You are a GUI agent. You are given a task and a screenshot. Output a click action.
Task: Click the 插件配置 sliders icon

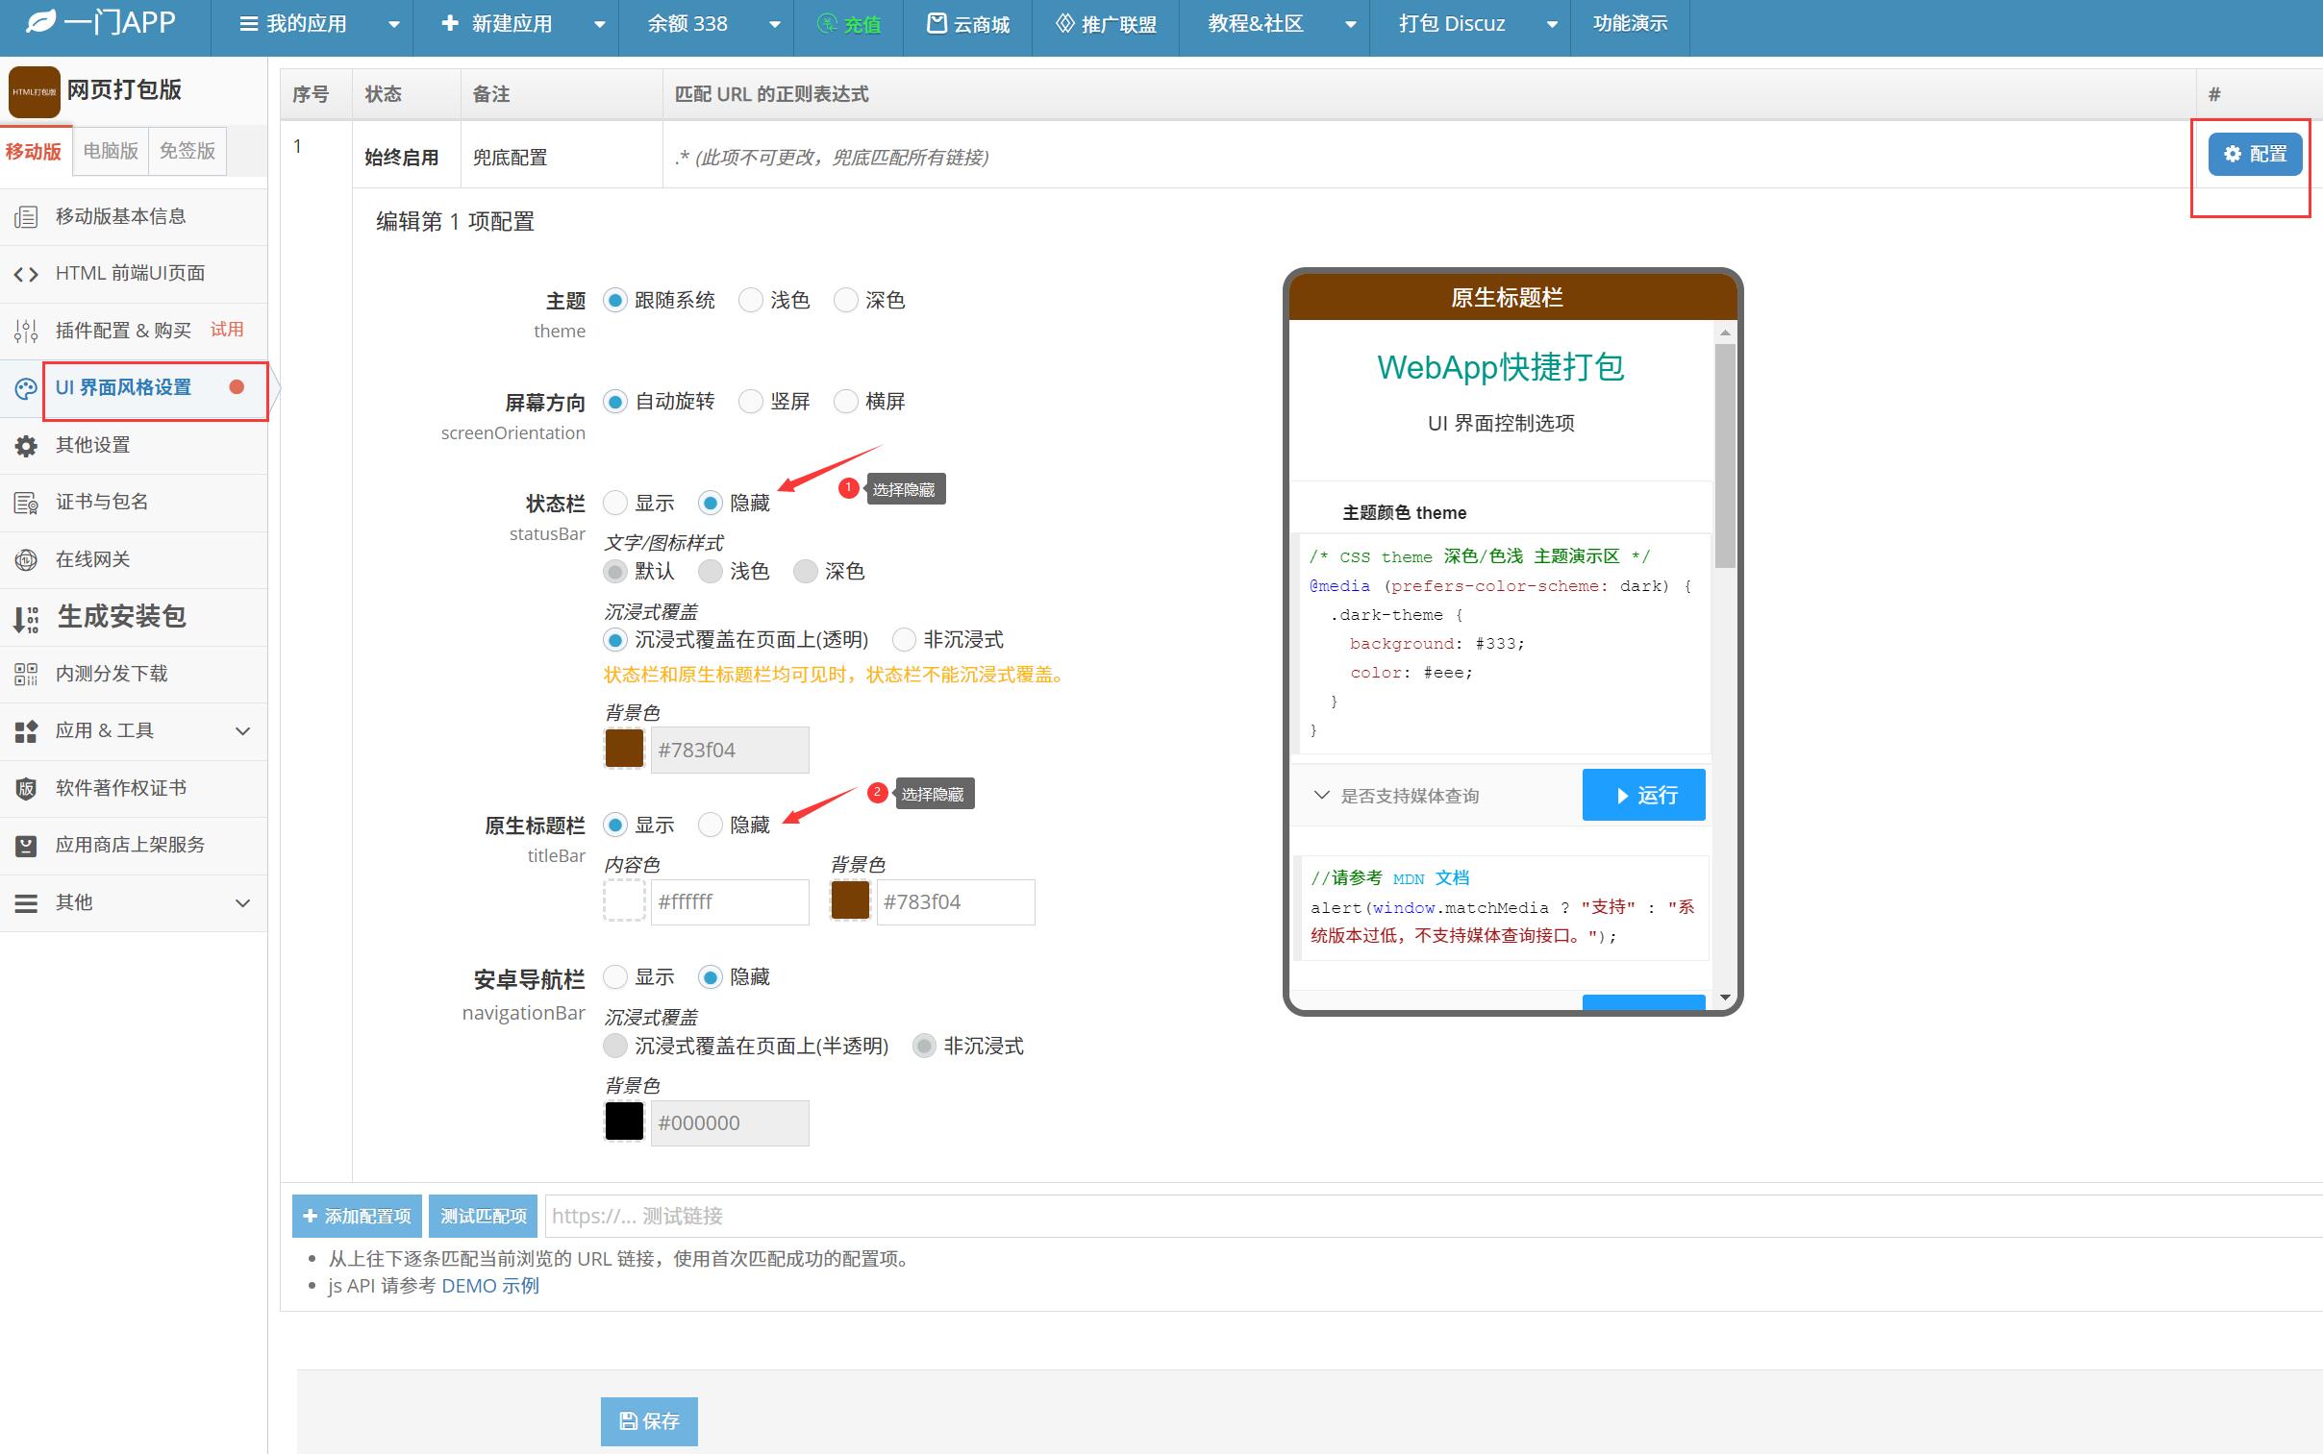(26, 332)
